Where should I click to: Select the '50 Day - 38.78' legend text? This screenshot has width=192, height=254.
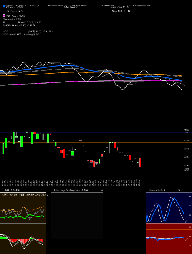(x=15, y=12)
